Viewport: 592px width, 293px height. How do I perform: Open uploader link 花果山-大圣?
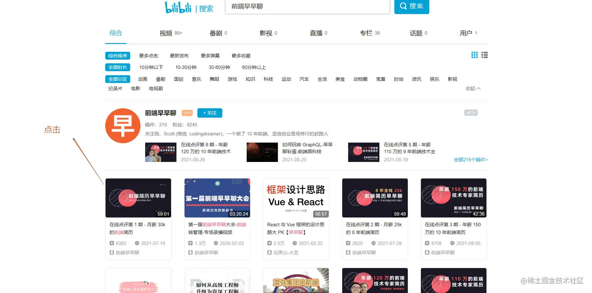click(x=286, y=253)
